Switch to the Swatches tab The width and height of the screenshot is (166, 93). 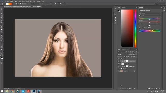tap(123, 8)
